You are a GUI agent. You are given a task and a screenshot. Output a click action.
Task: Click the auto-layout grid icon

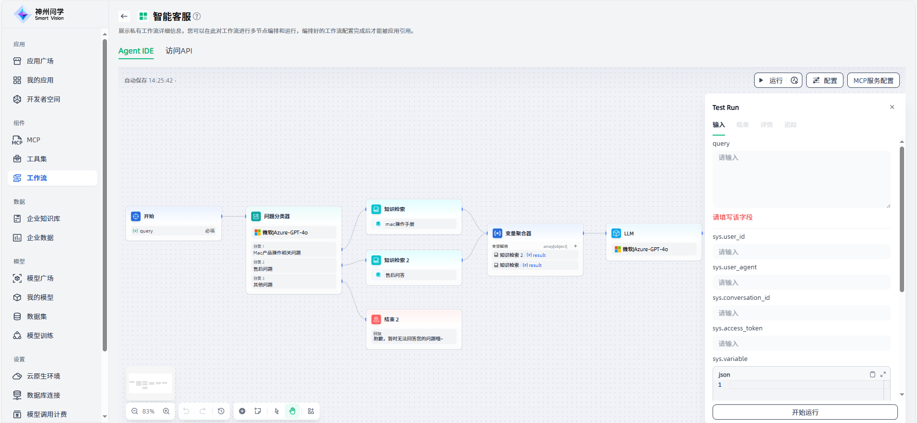tap(311, 411)
